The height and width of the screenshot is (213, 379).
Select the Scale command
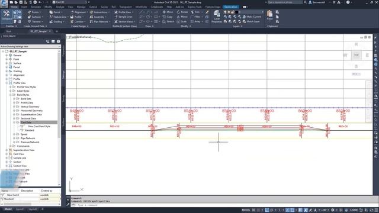point(182,21)
